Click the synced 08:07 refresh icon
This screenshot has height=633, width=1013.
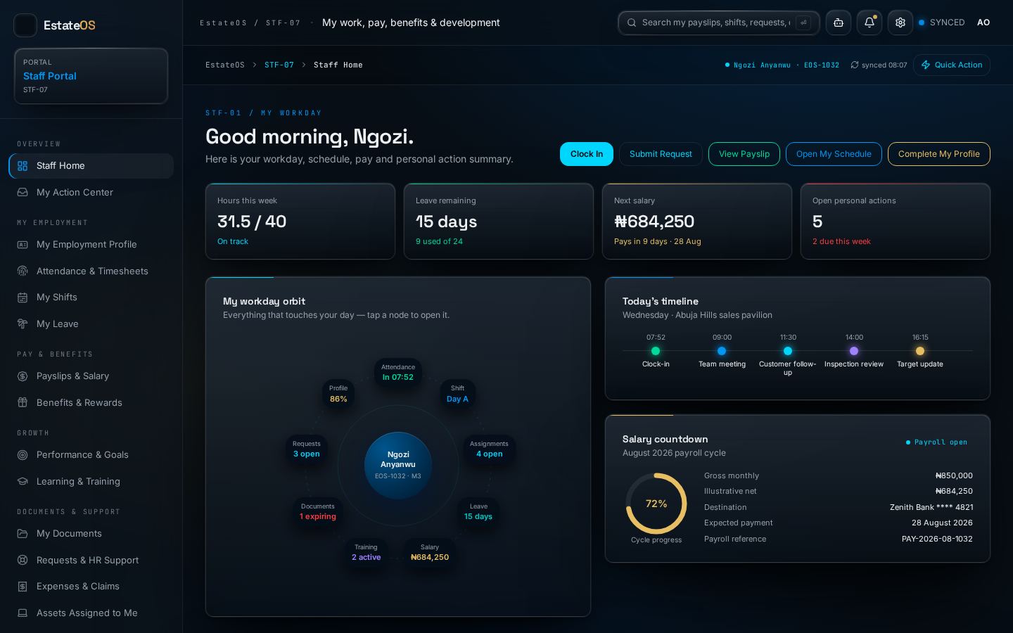coord(855,65)
